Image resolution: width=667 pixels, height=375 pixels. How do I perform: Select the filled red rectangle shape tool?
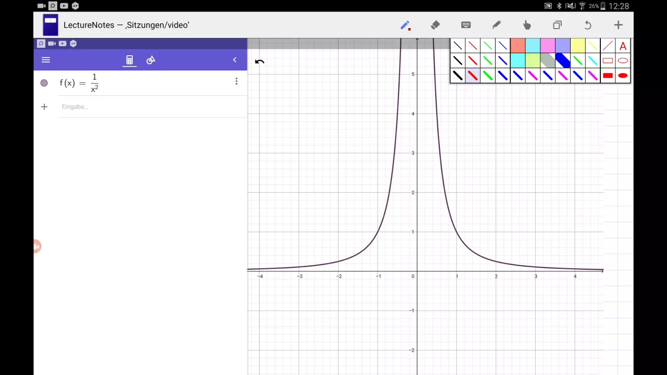608,76
